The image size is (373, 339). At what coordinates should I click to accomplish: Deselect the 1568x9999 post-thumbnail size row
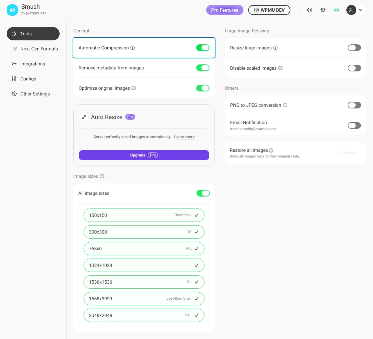click(x=144, y=299)
